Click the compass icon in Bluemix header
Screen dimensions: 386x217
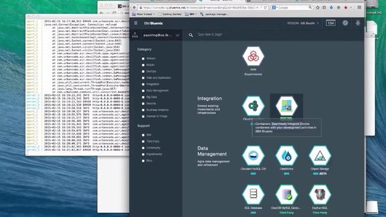click(345, 23)
